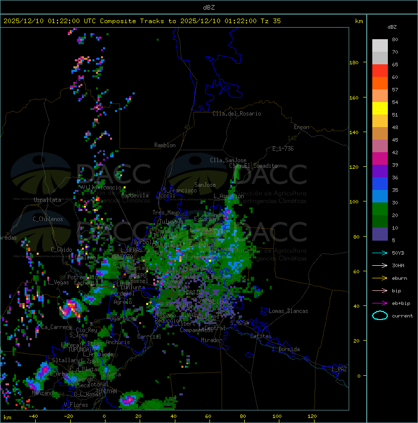
Task: Click the 'Clla.del_Rosario' map label
Action: click(x=237, y=114)
